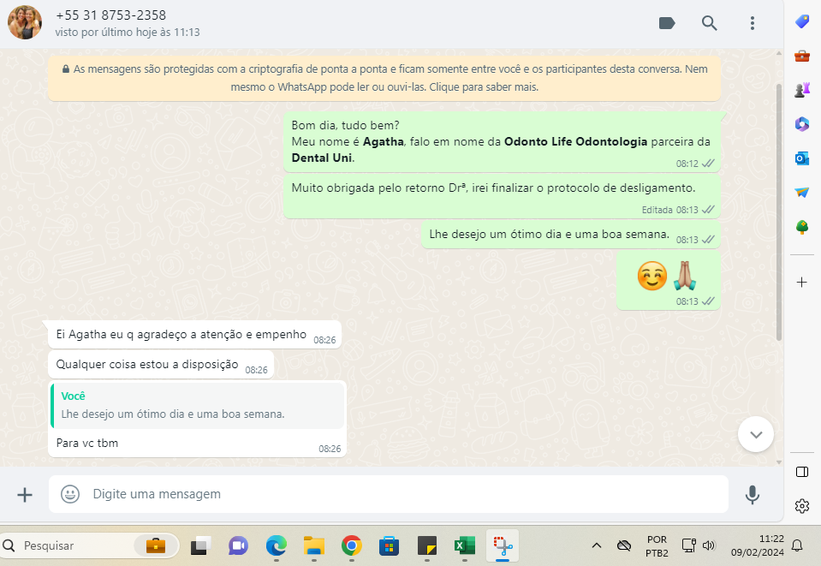Open Sticky Notes from taskbar
Viewport: 821px width, 566px height.
coord(426,545)
